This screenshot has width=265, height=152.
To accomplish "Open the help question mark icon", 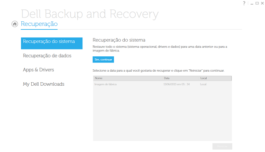I will click(244, 3).
